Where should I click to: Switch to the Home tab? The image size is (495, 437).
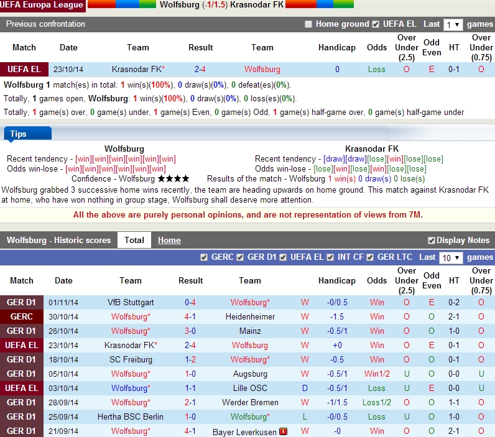coord(169,241)
